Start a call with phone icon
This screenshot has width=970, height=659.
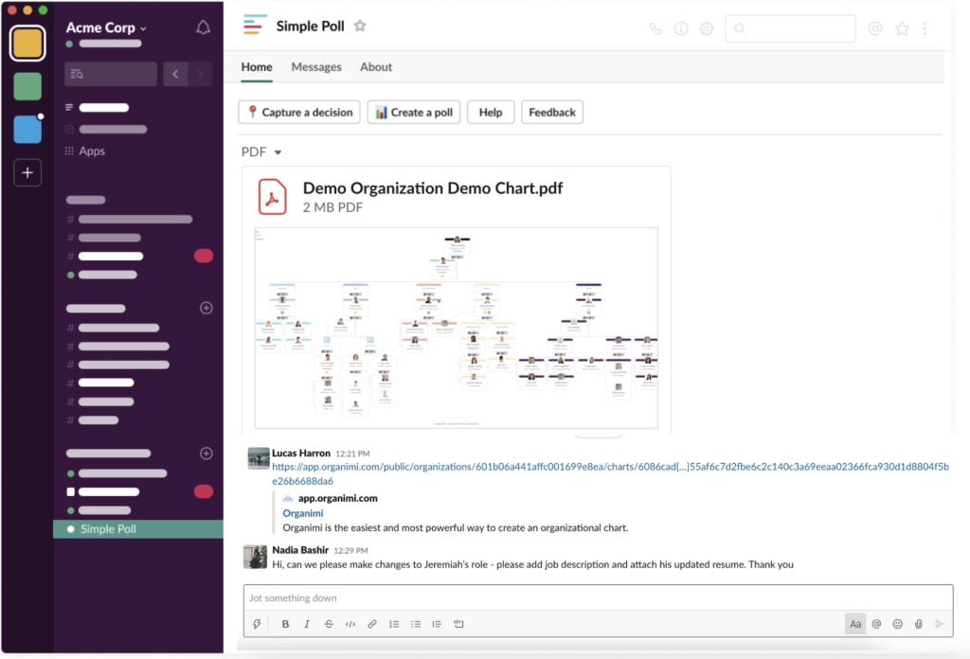[656, 28]
